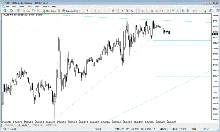Open the Help menu
This screenshot has width=220, height=132.
coord(54,6)
